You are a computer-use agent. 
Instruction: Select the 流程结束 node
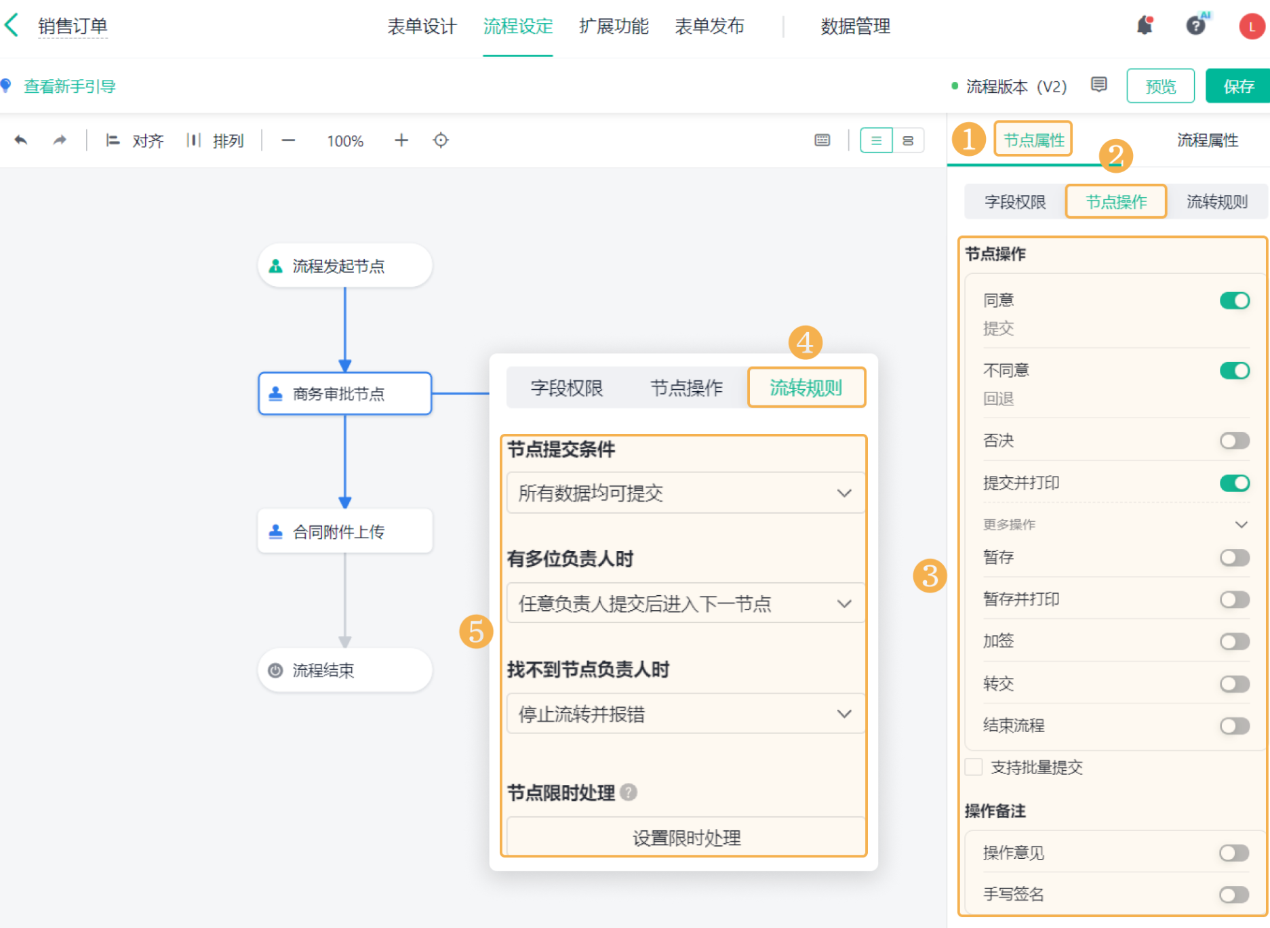coord(345,670)
